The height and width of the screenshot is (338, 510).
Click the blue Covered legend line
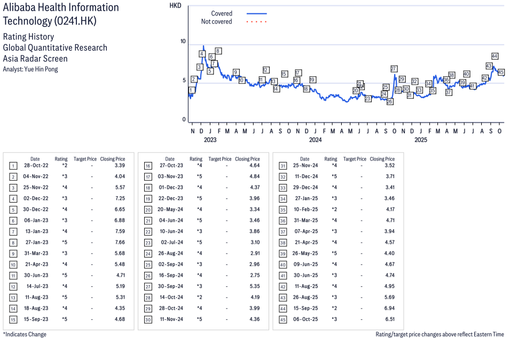point(256,13)
